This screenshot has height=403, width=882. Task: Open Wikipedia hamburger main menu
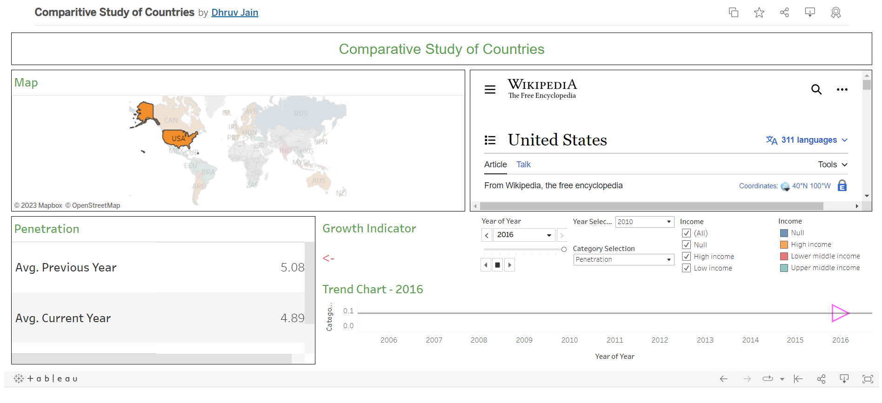[x=490, y=89]
